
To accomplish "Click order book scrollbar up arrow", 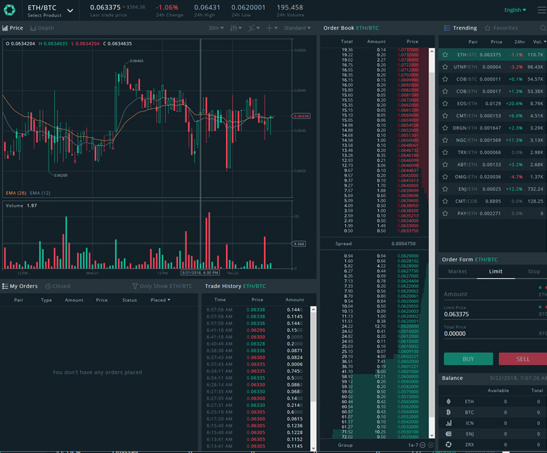I will pyautogui.click(x=432, y=51).
